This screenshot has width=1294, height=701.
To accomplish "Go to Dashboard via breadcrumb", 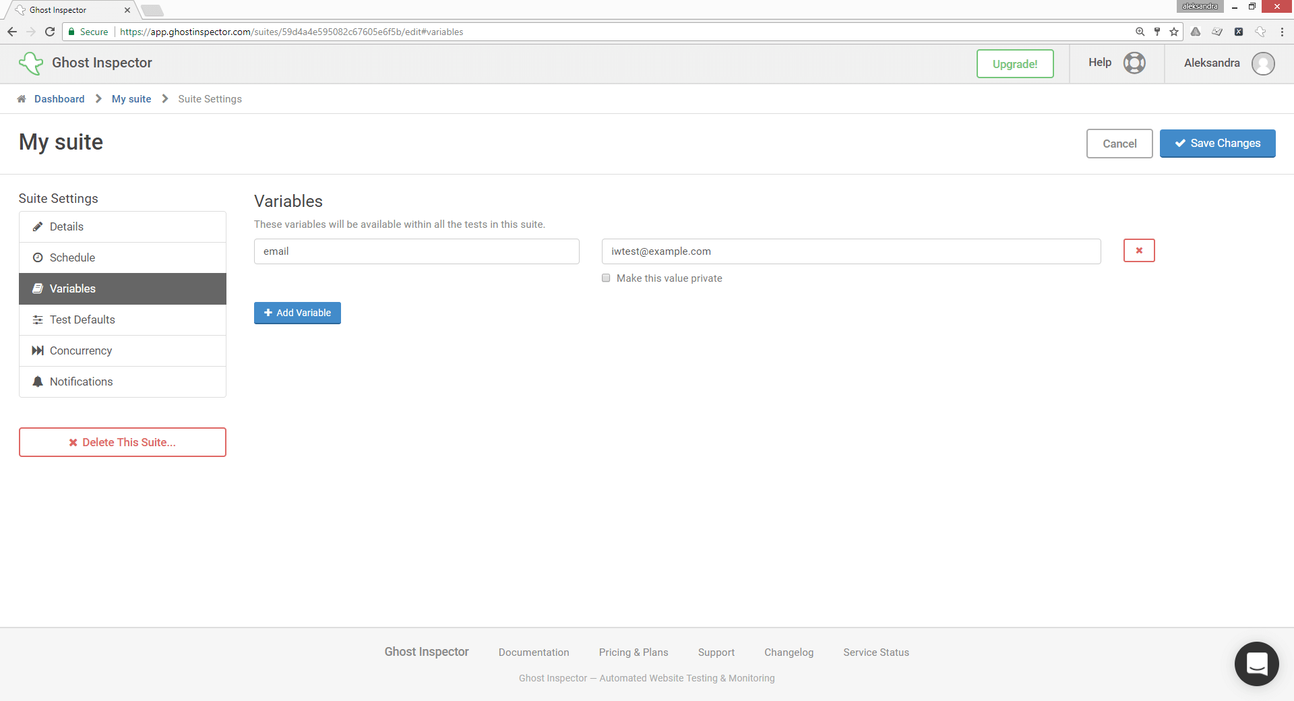I will click(59, 99).
